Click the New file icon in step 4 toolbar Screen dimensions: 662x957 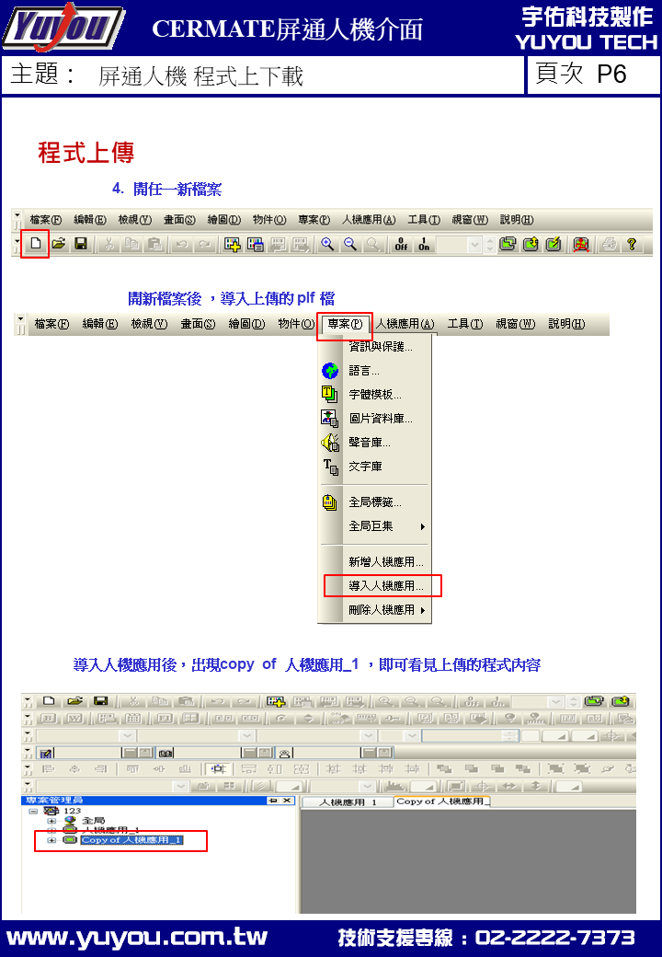pyautogui.click(x=35, y=244)
